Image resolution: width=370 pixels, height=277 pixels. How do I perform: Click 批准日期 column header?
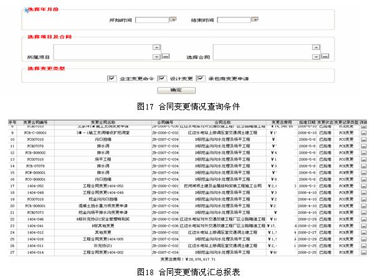(x=307, y=123)
